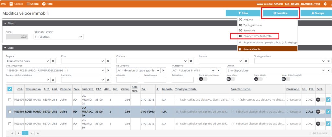The image size is (332, 137).
Task: Edit the VIA MILANO, 79 row via pencil icon
Action: [328, 112]
